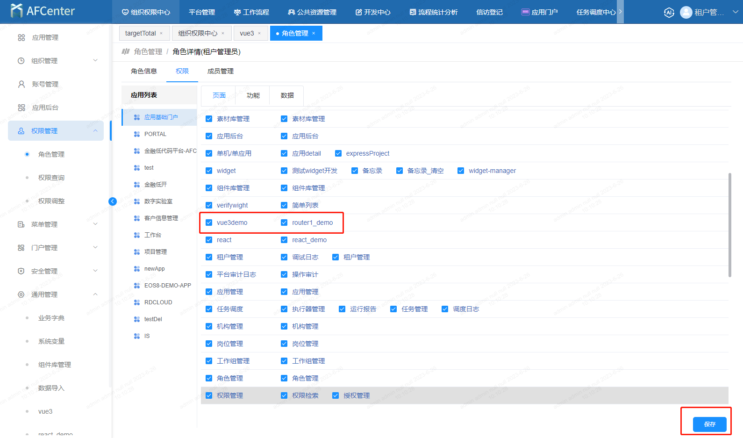
Task: Collapse sidebar with blue arrow button
Action: (113, 201)
